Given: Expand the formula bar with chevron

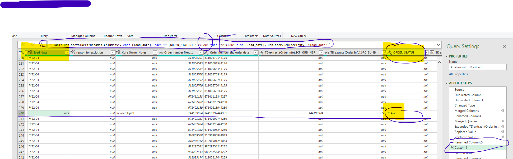Looking at the screenshot, I should pos(439,45).
